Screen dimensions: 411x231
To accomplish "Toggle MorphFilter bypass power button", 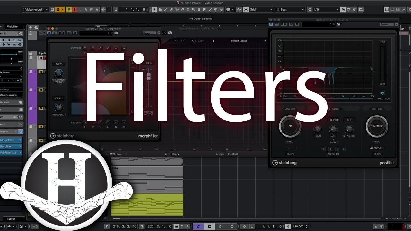I will pos(49,33).
